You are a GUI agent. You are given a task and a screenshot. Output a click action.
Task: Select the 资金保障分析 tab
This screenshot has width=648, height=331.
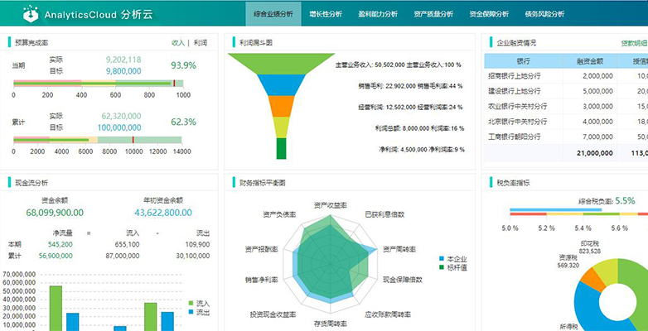tap(489, 14)
